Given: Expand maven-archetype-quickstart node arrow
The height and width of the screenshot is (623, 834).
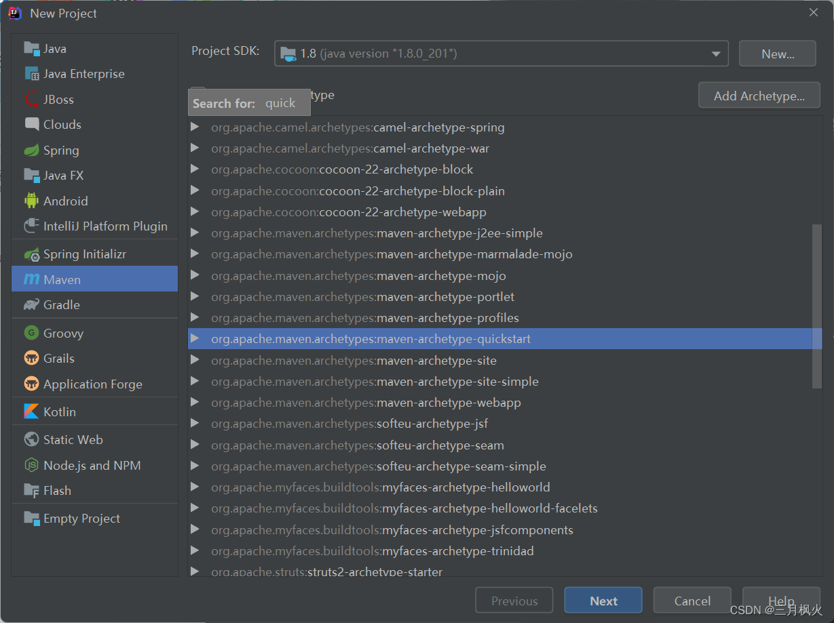Looking at the screenshot, I should click(x=195, y=338).
